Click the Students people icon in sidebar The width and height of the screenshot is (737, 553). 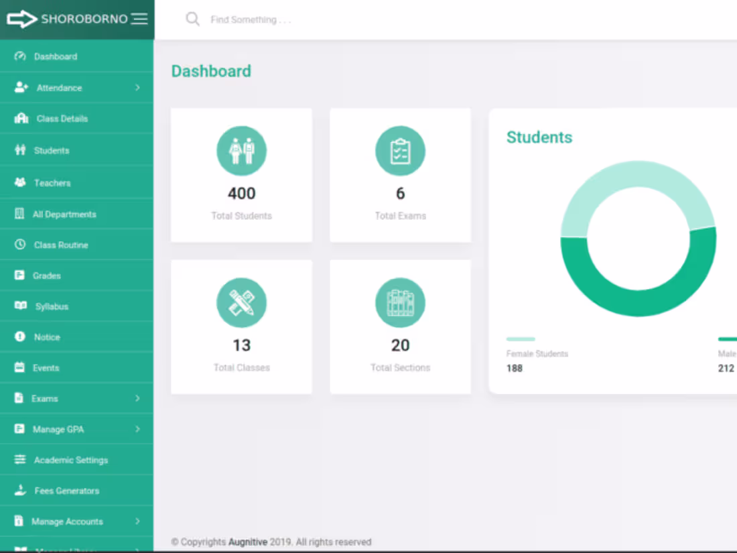19,149
